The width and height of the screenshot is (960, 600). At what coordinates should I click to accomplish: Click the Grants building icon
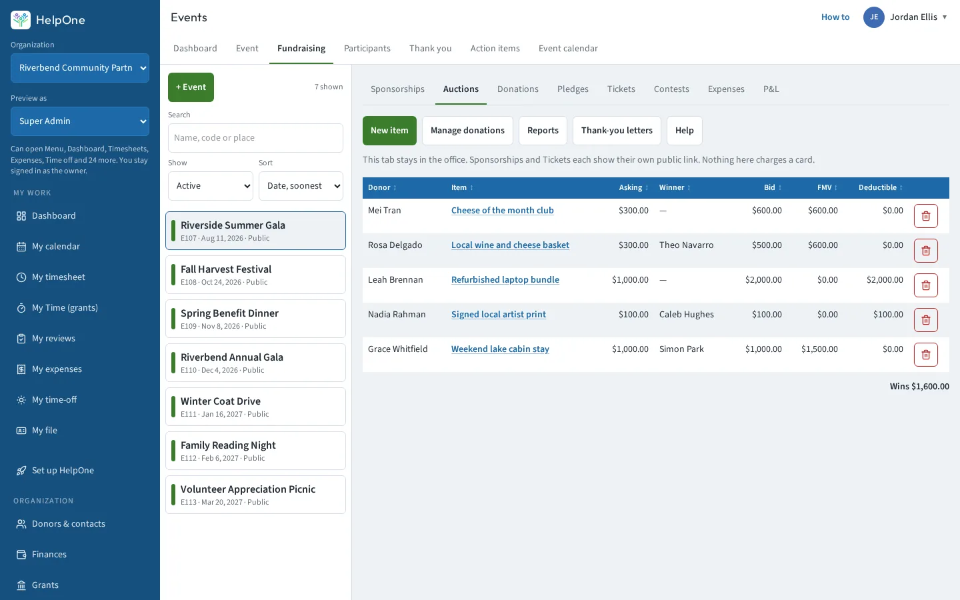[21, 585]
